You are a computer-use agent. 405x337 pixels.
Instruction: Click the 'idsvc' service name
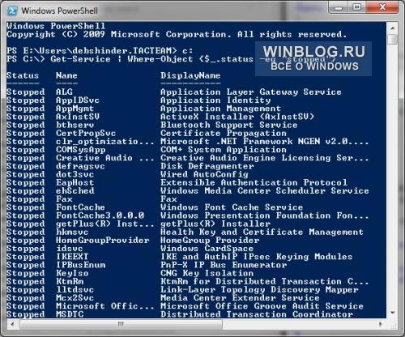(x=70, y=249)
